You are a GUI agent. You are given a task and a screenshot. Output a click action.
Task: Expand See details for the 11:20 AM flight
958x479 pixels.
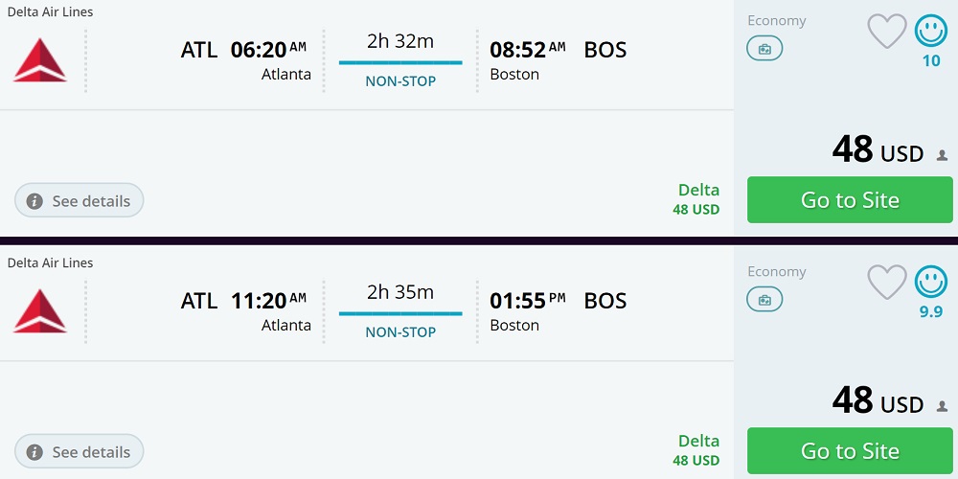click(x=80, y=452)
